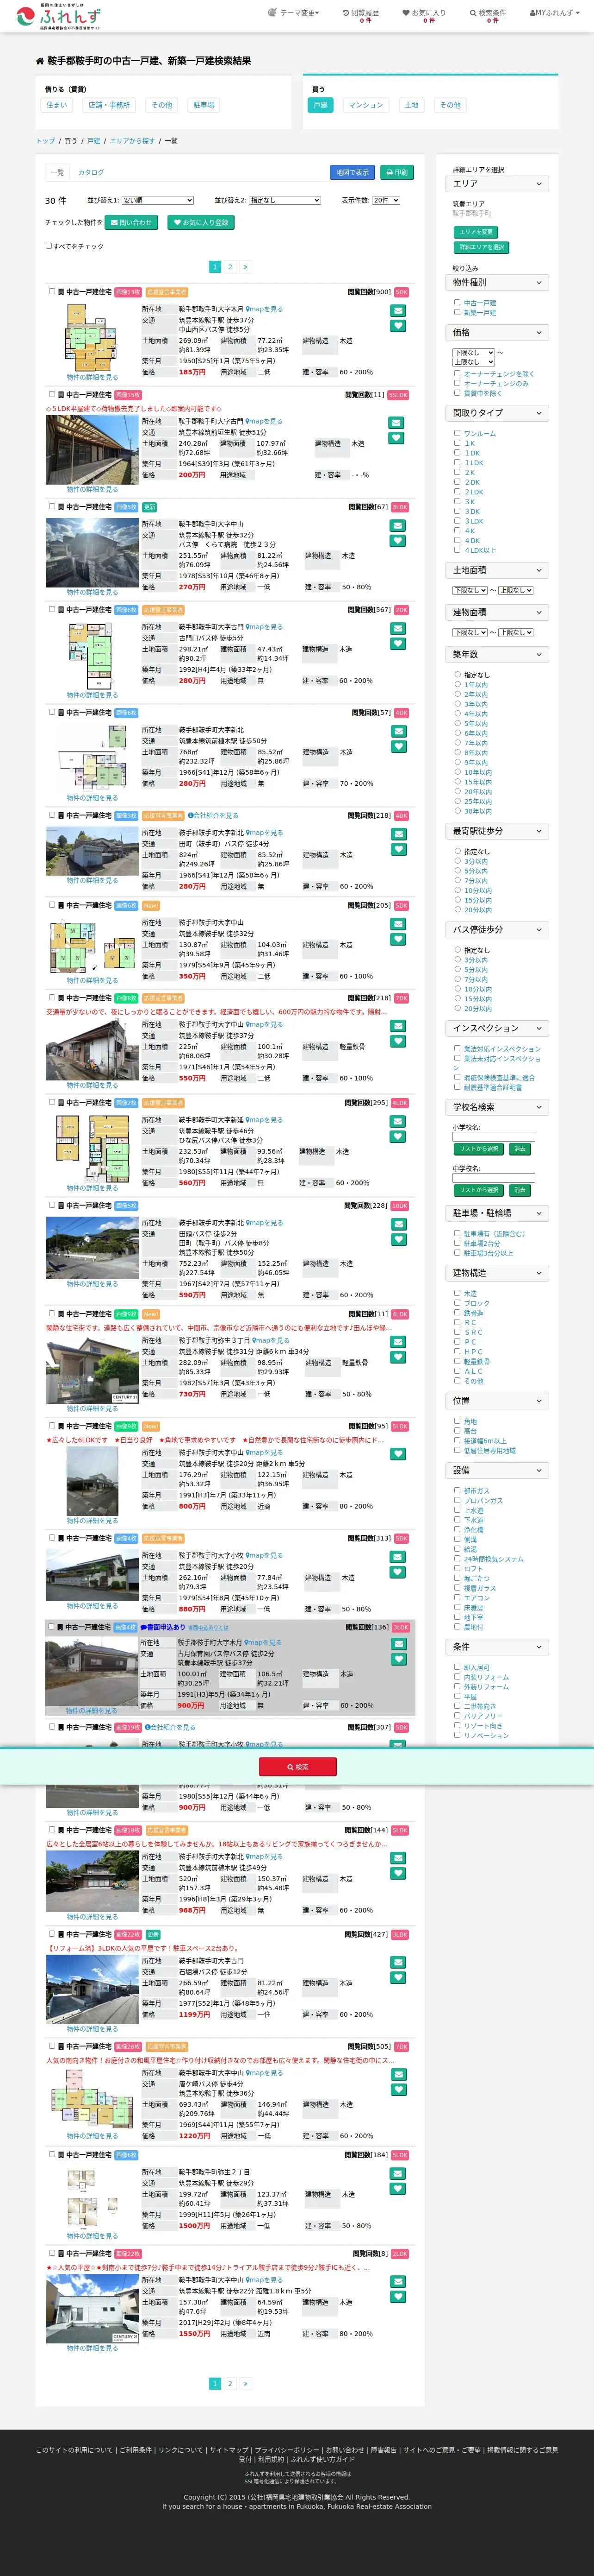This screenshot has width=594, height=2576.
Task: Select 買う マンション category tab
Action: click(x=365, y=105)
